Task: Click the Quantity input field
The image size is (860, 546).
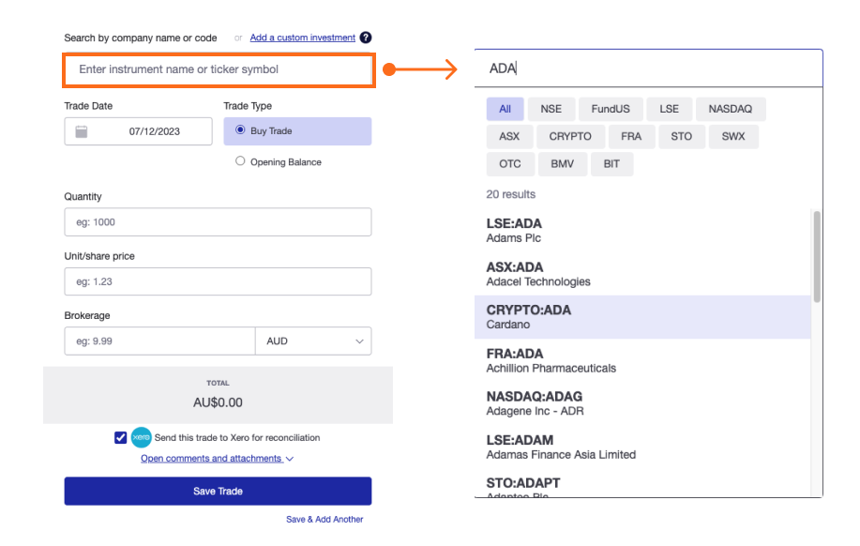Action: [x=218, y=222]
